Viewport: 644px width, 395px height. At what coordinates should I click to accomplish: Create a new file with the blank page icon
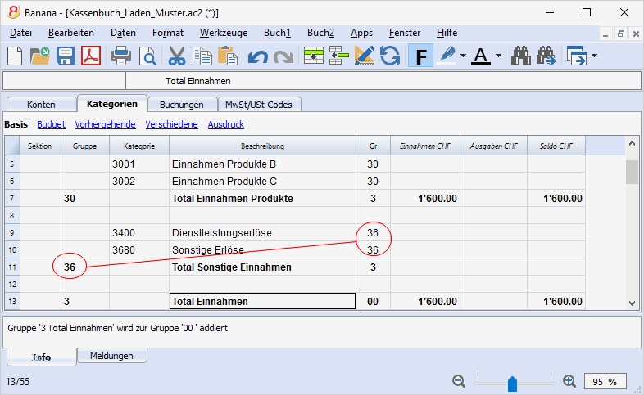click(15, 56)
